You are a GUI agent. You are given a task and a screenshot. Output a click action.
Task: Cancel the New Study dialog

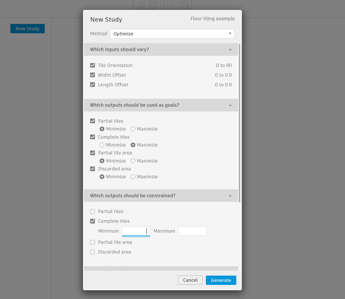click(190, 280)
